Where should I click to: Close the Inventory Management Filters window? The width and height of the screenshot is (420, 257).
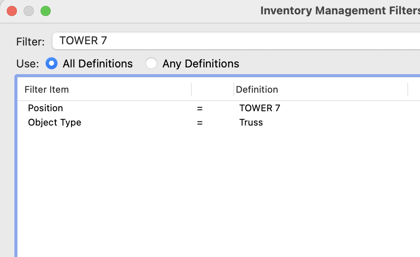pos(12,11)
